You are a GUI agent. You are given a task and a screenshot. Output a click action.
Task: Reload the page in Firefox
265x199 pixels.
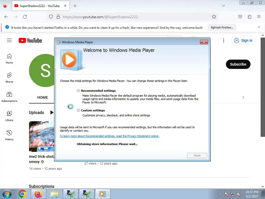coord(25,17)
